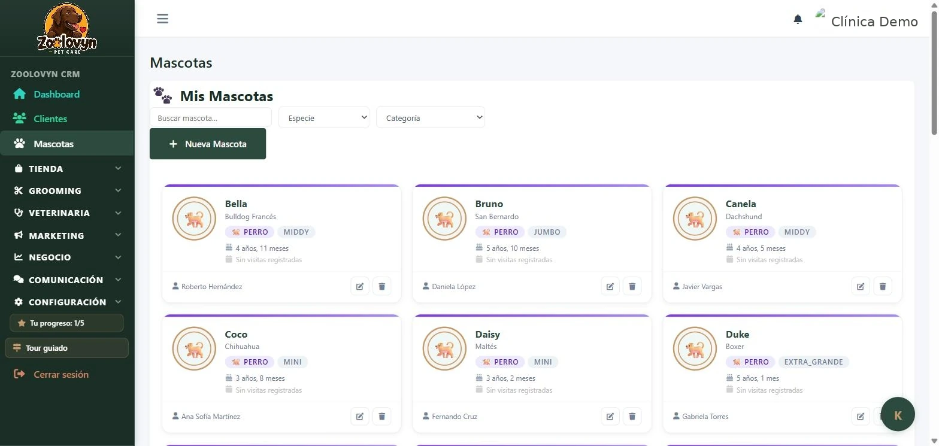Click the Configuración gear icon
939x446 pixels.
tap(19, 302)
